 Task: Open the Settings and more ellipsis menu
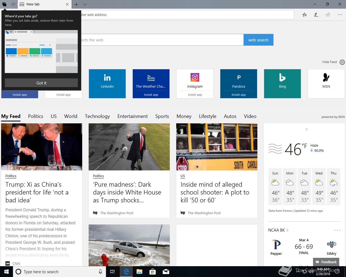coord(340,15)
